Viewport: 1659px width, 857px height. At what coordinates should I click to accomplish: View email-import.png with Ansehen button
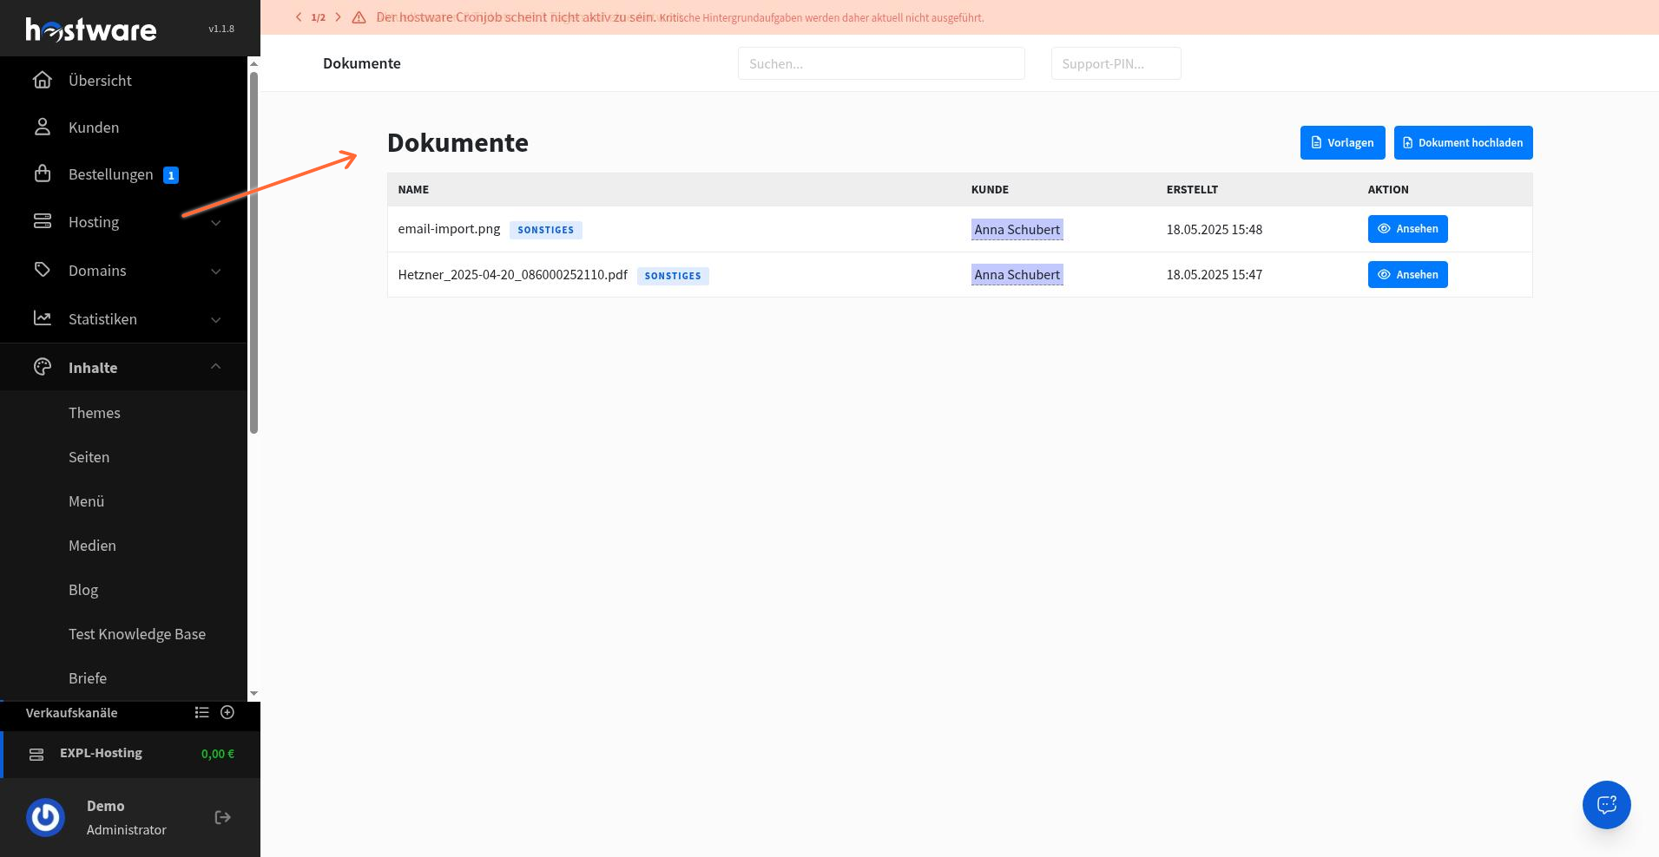coord(1407,229)
